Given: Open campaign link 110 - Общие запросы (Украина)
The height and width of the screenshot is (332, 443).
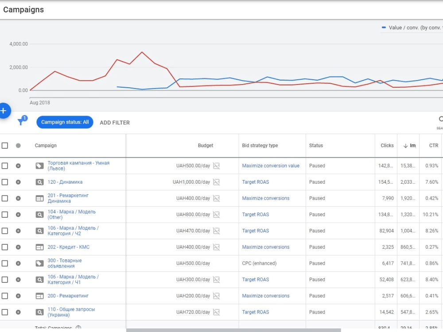Looking at the screenshot, I should coord(71,312).
